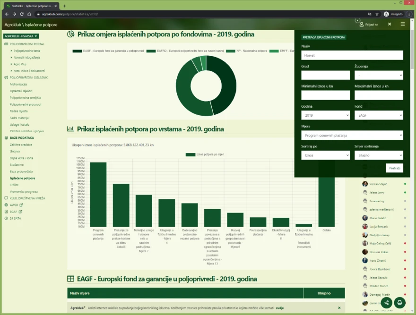Reload the page with refresh icon
Viewport: 416px width, 315px height.
(x=22, y=14)
